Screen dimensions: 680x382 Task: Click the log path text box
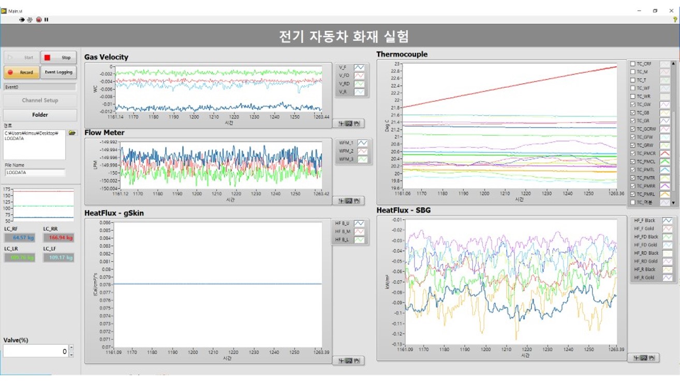(35, 145)
